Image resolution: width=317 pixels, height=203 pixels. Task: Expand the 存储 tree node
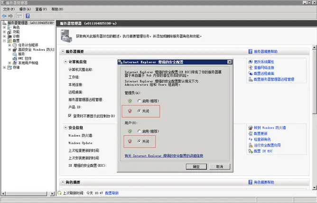[x=4, y=67]
